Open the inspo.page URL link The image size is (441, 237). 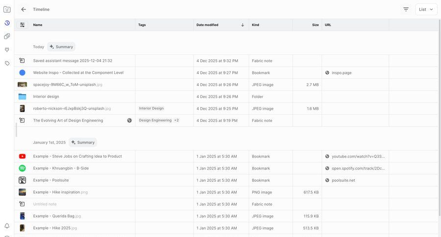pos(341,72)
